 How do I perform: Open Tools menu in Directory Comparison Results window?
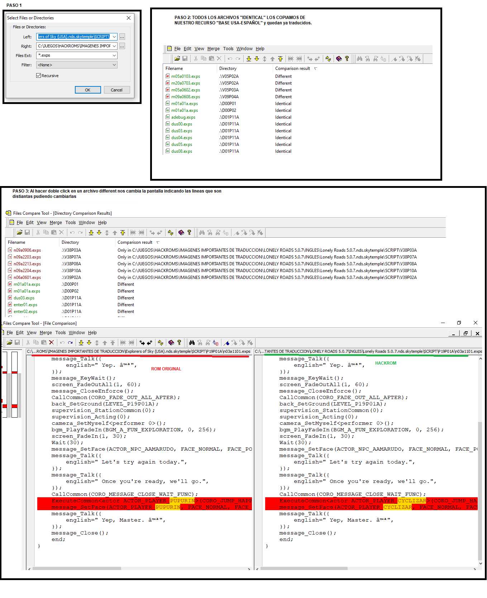pos(71,223)
